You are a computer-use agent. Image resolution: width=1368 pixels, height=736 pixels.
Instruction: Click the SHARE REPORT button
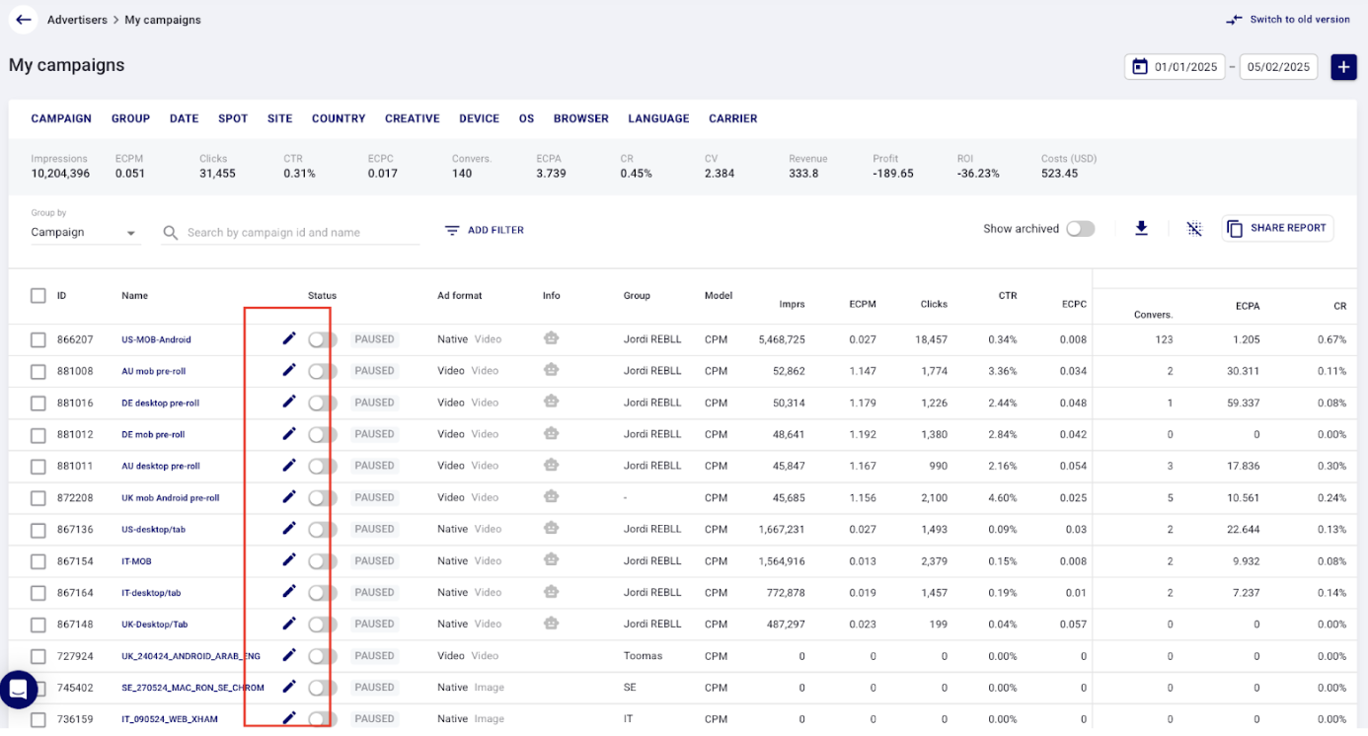click(1277, 228)
